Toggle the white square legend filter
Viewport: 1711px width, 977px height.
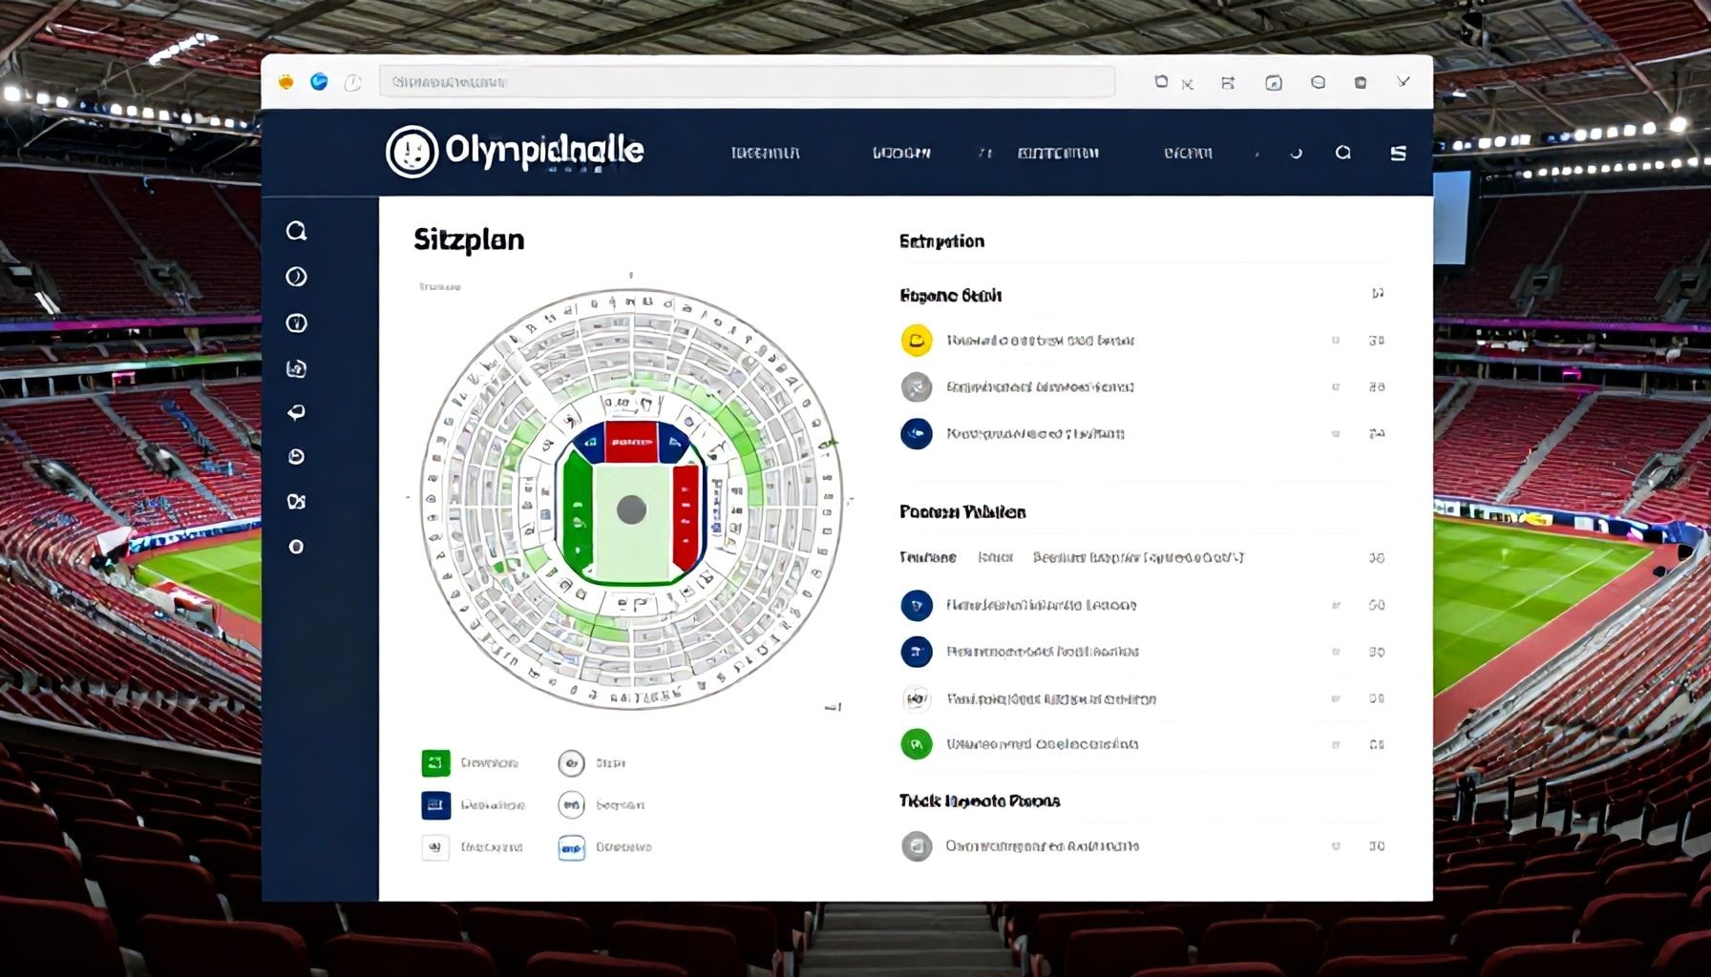(x=435, y=847)
